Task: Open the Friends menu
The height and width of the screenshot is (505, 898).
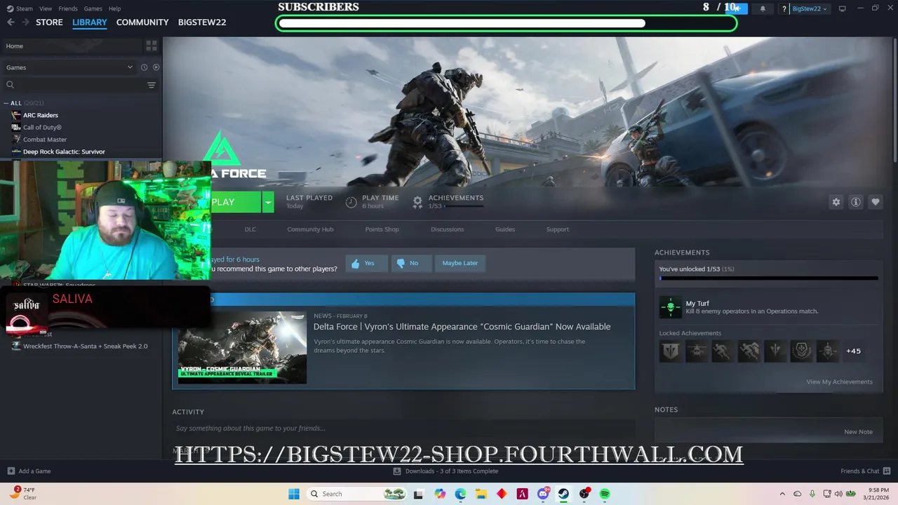Action: pyautogui.click(x=68, y=8)
